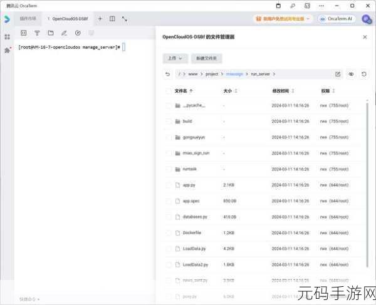This screenshot has width=376, height=305.
Task: Click the file icon beside Dockerfile
Action: (x=178, y=233)
